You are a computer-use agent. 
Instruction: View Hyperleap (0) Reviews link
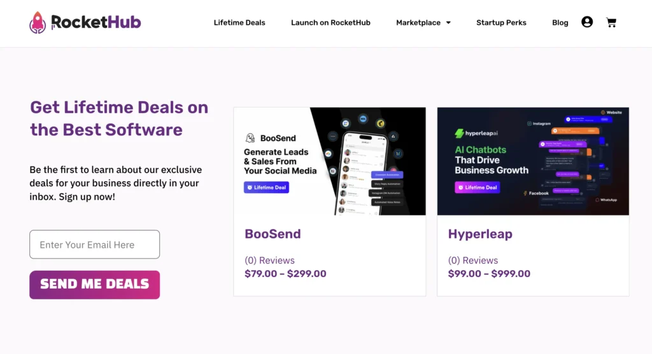click(x=473, y=261)
